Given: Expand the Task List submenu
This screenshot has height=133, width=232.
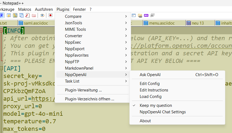Looking at the screenshot, I should coord(93,81).
